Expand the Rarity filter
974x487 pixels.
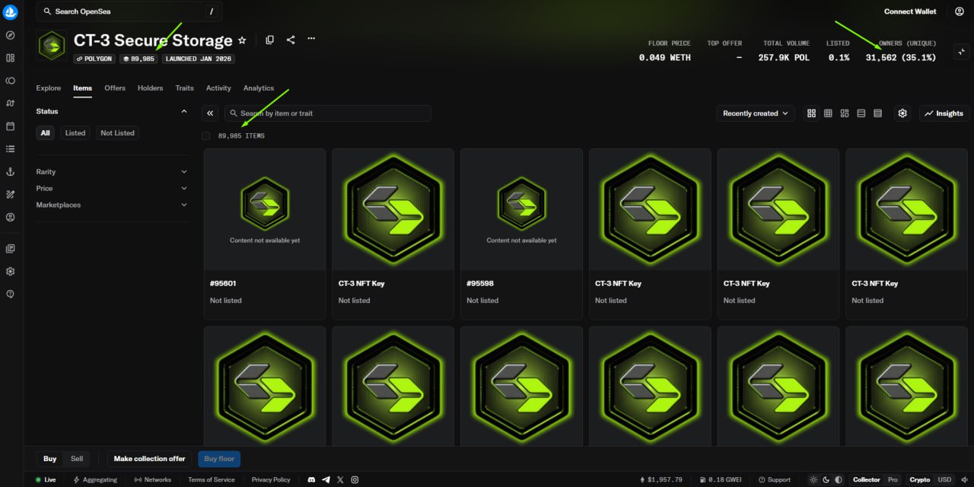point(112,172)
